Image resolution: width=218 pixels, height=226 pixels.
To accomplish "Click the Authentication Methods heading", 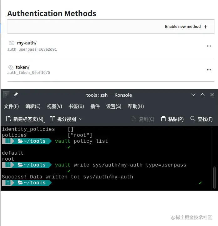I will [x=52, y=13].
